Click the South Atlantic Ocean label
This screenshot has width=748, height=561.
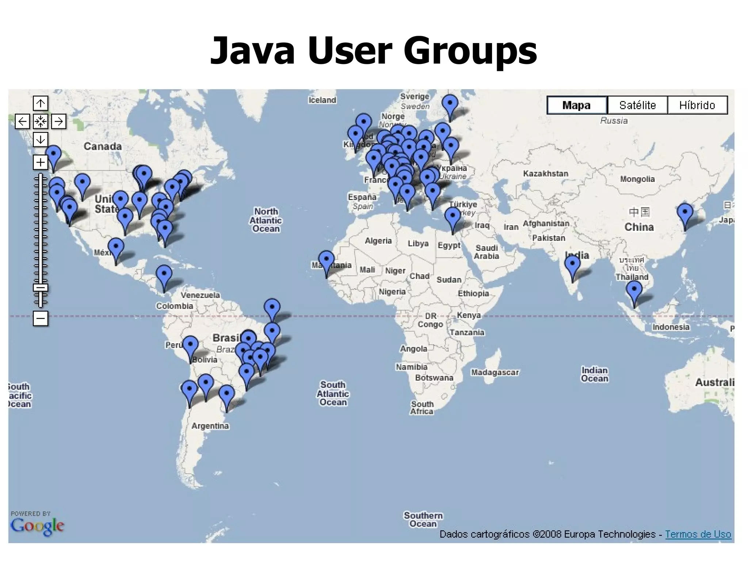333,393
